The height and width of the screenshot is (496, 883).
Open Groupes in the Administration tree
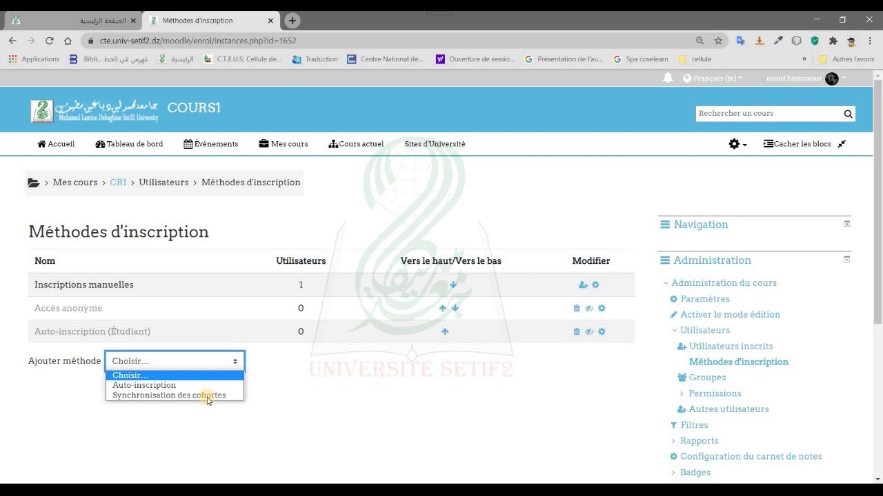[x=707, y=378]
